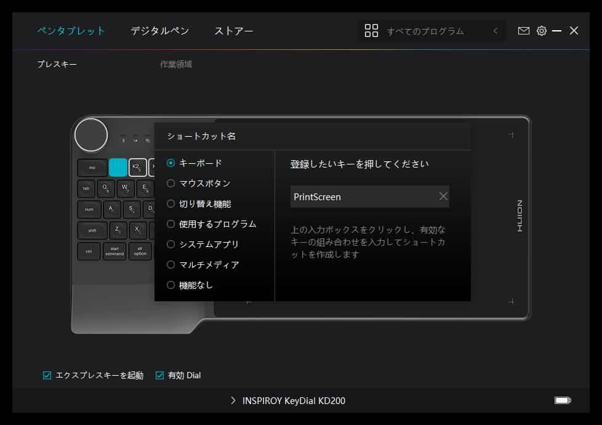Click the 登録したいキーを押してください heading

pyautogui.click(x=359, y=164)
